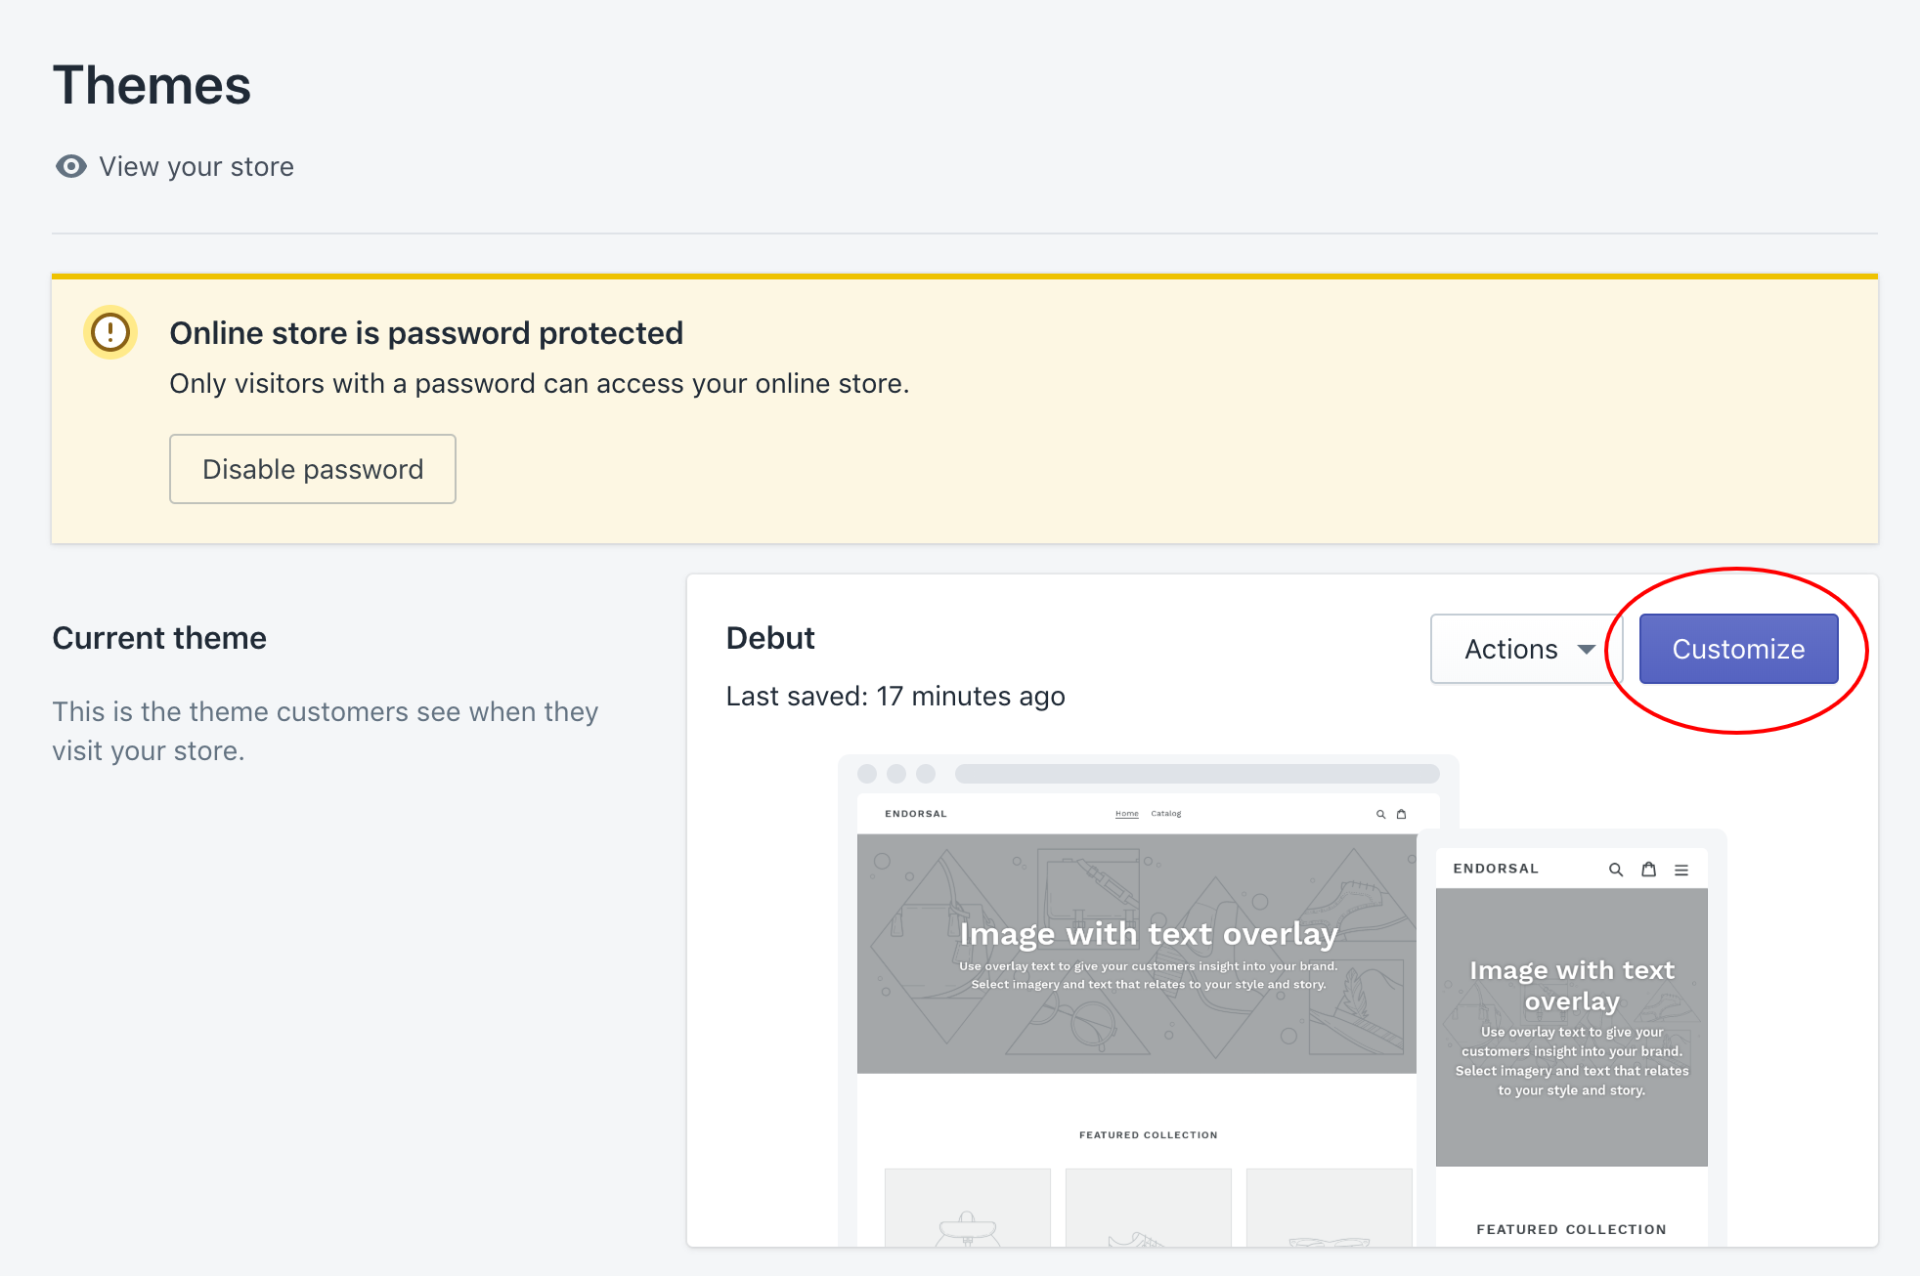Click the warning exclamation icon in the banner

tap(109, 332)
